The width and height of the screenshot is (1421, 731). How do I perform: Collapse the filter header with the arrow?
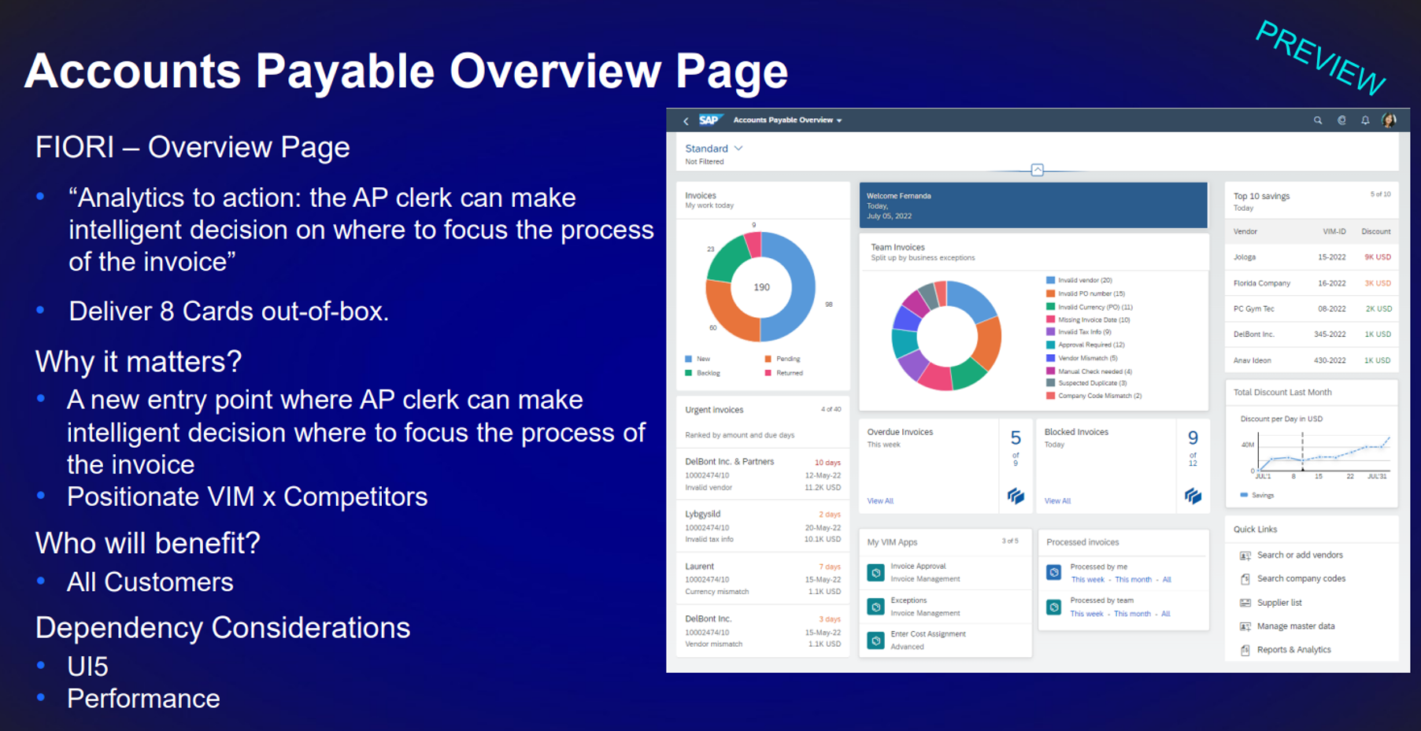1038,170
